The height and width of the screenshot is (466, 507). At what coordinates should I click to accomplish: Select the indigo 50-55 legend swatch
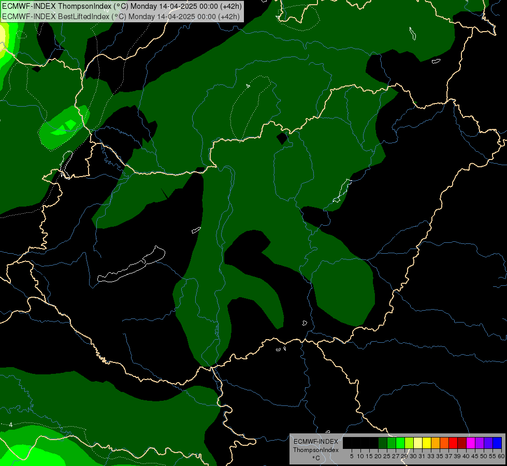click(488, 443)
